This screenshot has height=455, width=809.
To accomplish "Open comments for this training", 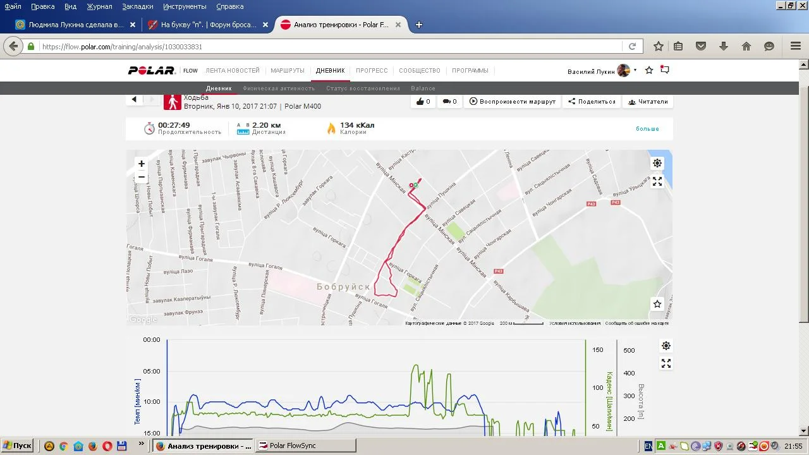I will pyautogui.click(x=449, y=102).
